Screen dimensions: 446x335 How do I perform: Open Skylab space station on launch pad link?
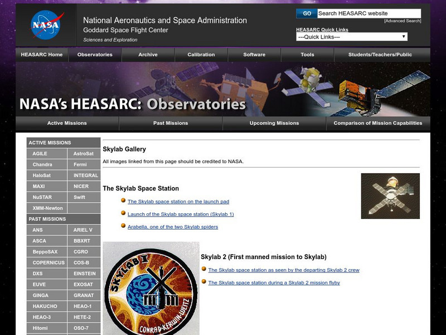pyautogui.click(x=178, y=202)
